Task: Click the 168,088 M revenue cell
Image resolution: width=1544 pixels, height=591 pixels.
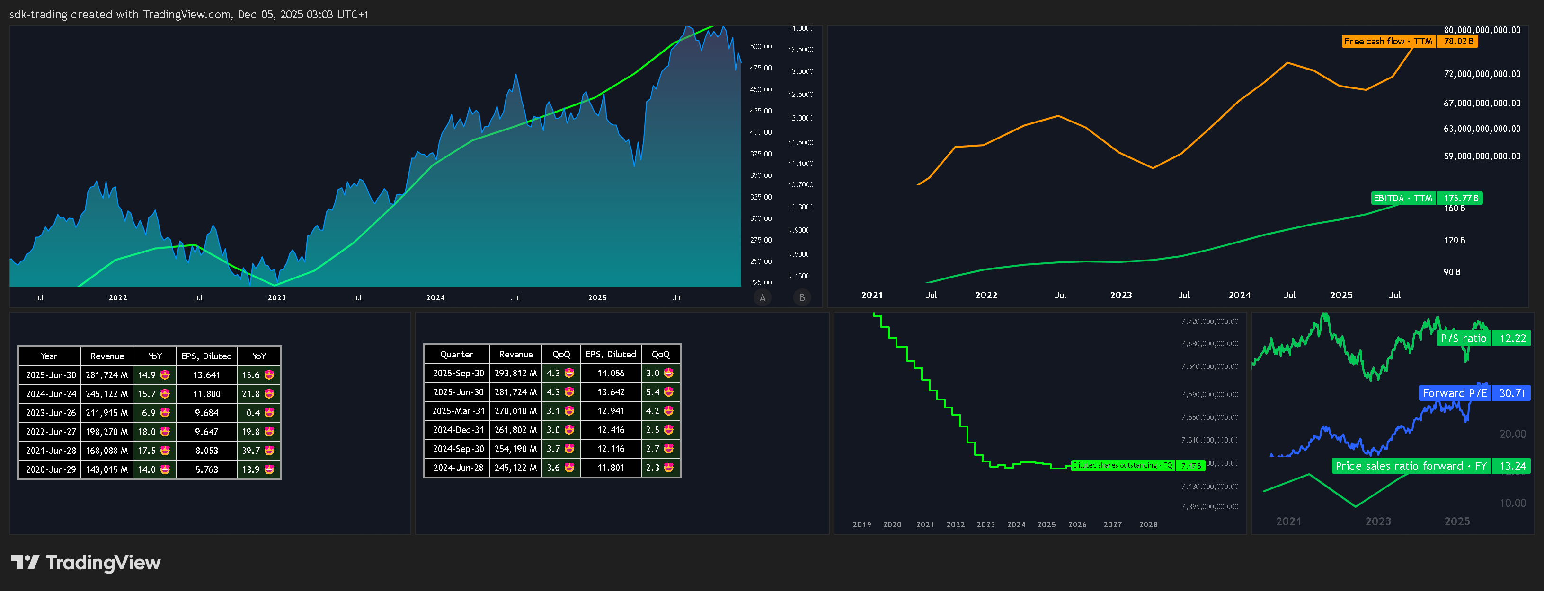Action: pos(106,450)
